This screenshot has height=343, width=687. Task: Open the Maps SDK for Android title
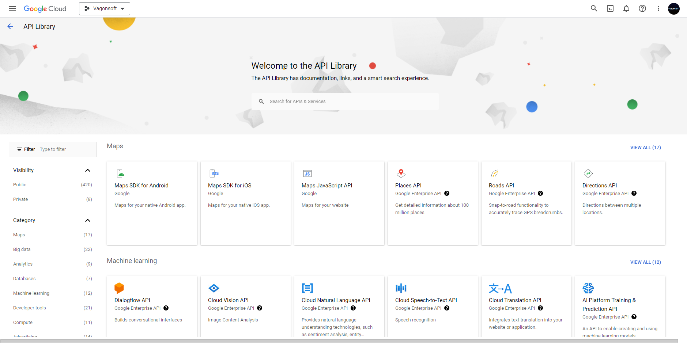(x=141, y=186)
